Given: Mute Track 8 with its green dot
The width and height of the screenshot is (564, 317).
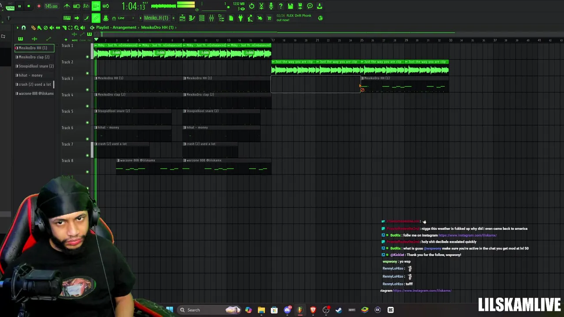Looking at the screenshot, I should click(87, 172).
